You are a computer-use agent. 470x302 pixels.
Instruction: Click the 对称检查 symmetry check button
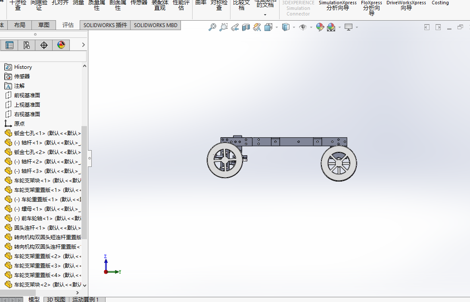coord(219,5)
